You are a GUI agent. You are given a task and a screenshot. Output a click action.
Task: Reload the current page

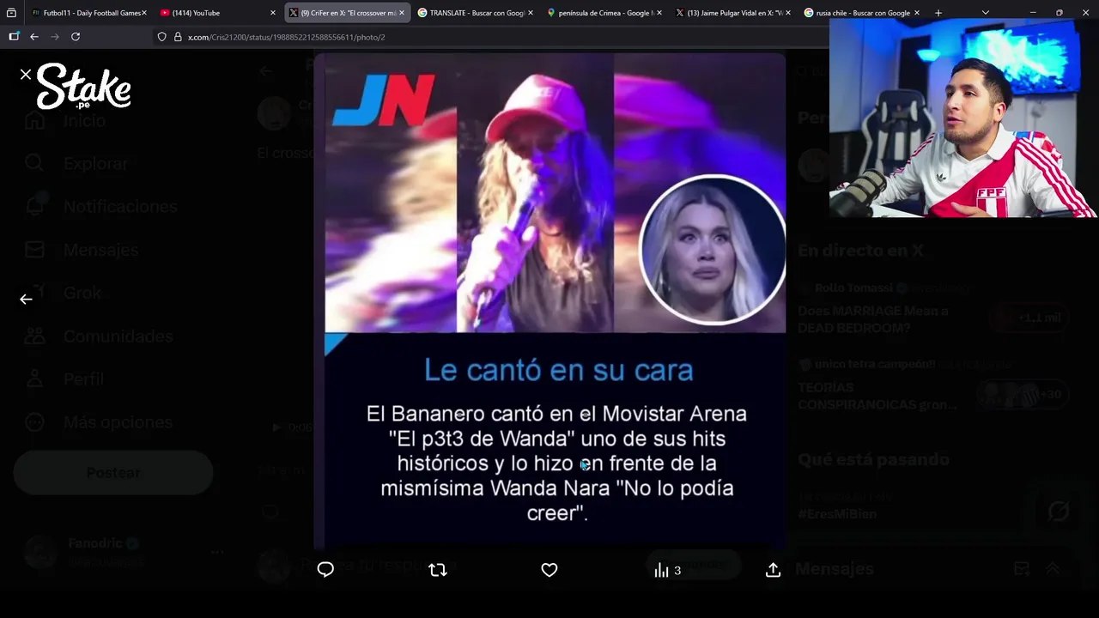[x=76, y=37]
